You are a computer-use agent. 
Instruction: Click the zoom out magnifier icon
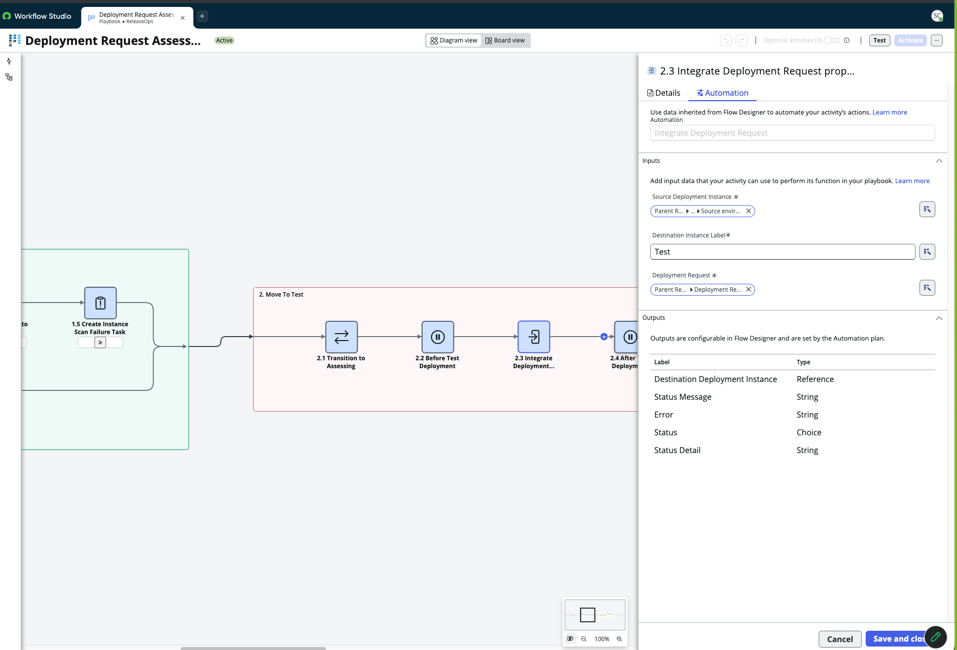click(x=584, y=639)
